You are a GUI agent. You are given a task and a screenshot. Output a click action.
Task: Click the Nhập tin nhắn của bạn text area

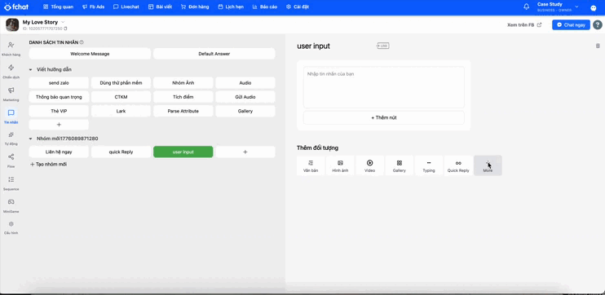384,87
